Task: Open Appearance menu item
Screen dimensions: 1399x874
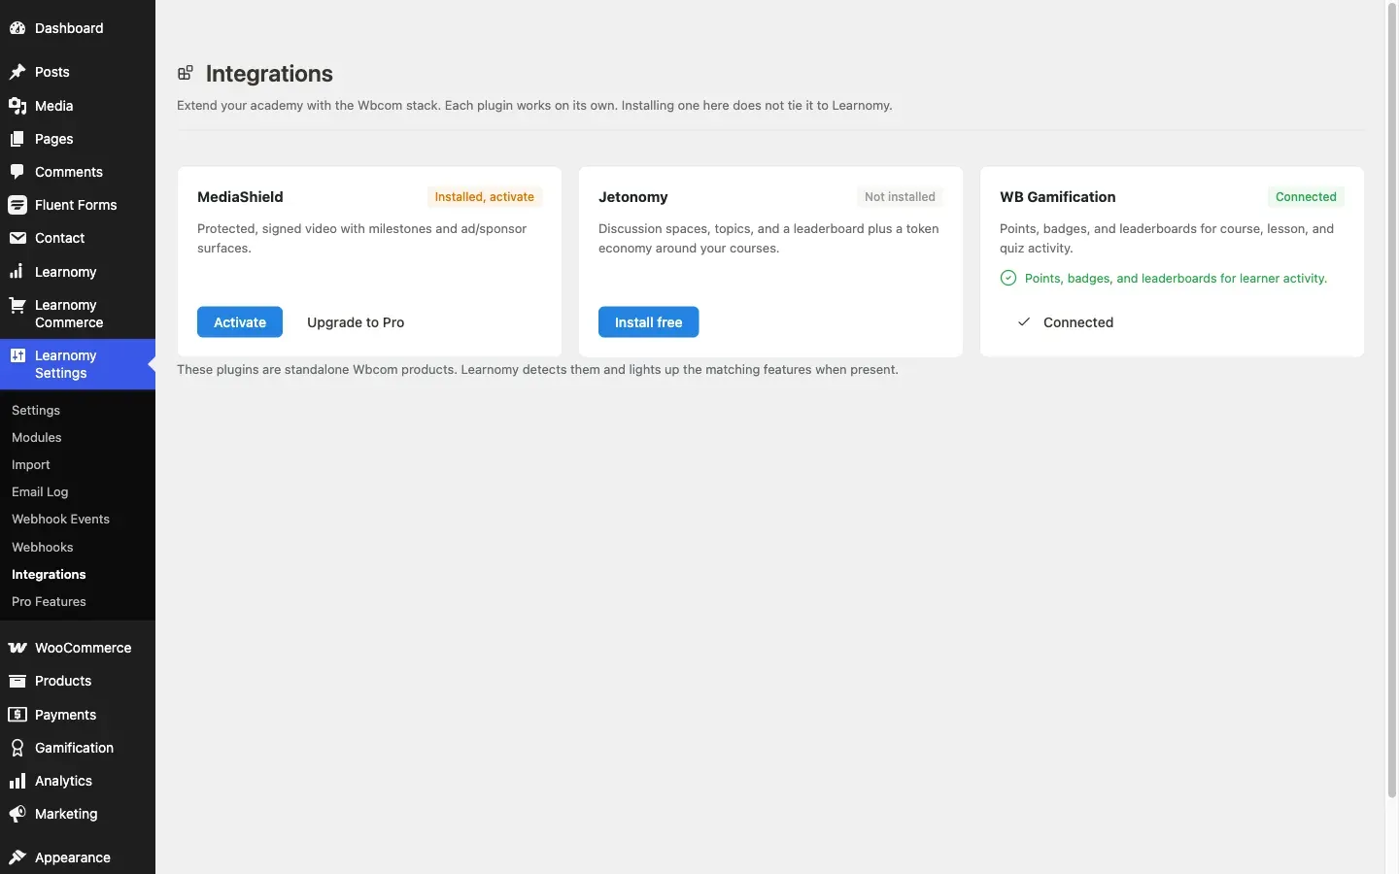Action: (x=78, y=857)
